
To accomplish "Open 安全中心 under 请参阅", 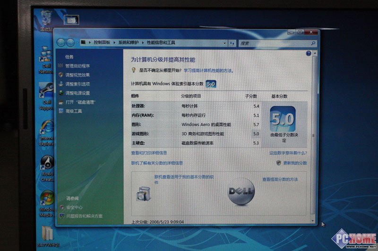I will (x=74, y=207).
